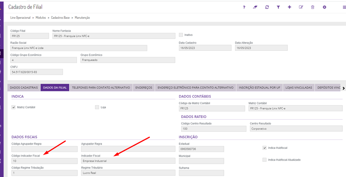Select Inscrição Estadual por UF tab
The height and width of the screenshot is (177, 346).
[x=259, y=88]
